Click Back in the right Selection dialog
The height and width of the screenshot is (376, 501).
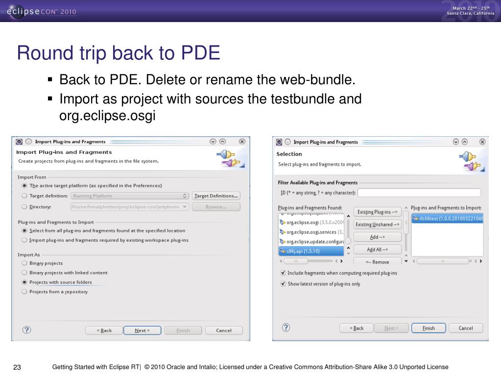[357, 328]
